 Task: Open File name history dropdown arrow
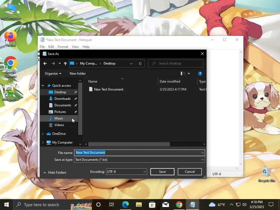tap(203, 153)
